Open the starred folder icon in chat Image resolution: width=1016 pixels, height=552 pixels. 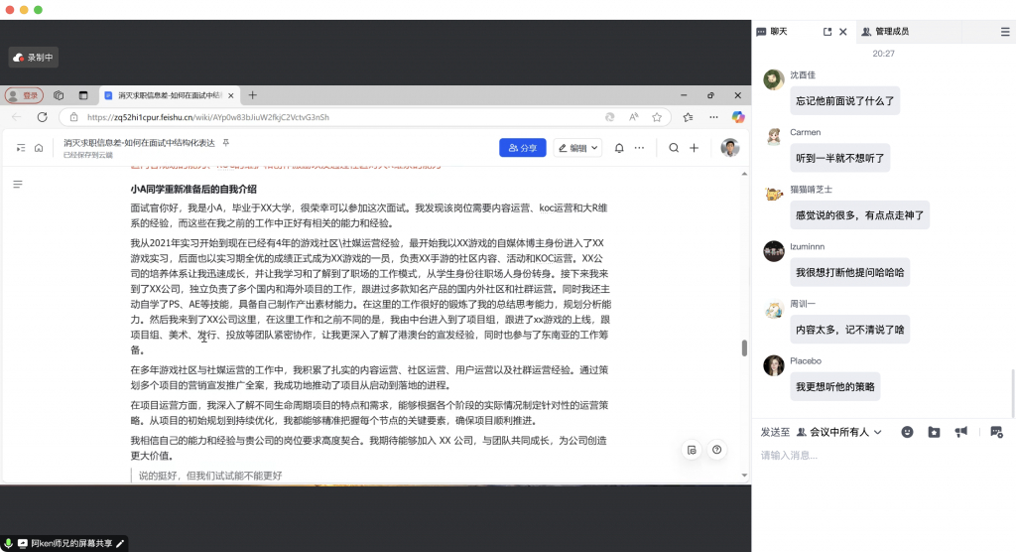[934, 432]
